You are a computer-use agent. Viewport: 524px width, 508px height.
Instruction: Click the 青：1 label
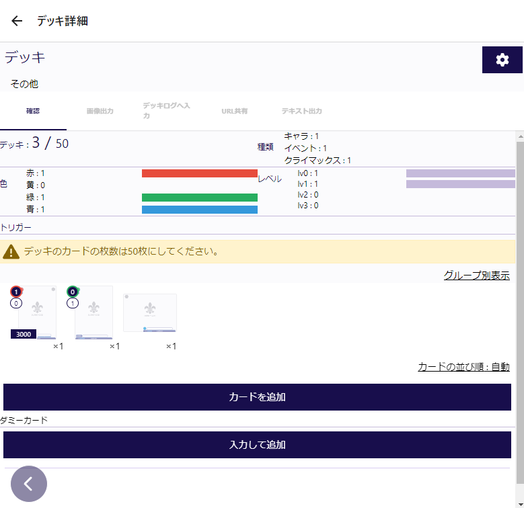[x=36, y=209]
